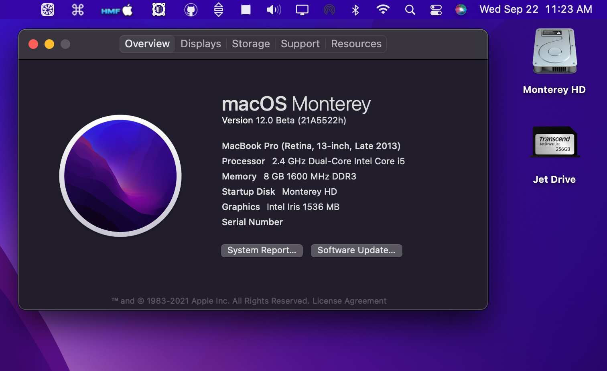Open date and time in menu bar
The width and height of the screenshot is (607, 371).
536,10
